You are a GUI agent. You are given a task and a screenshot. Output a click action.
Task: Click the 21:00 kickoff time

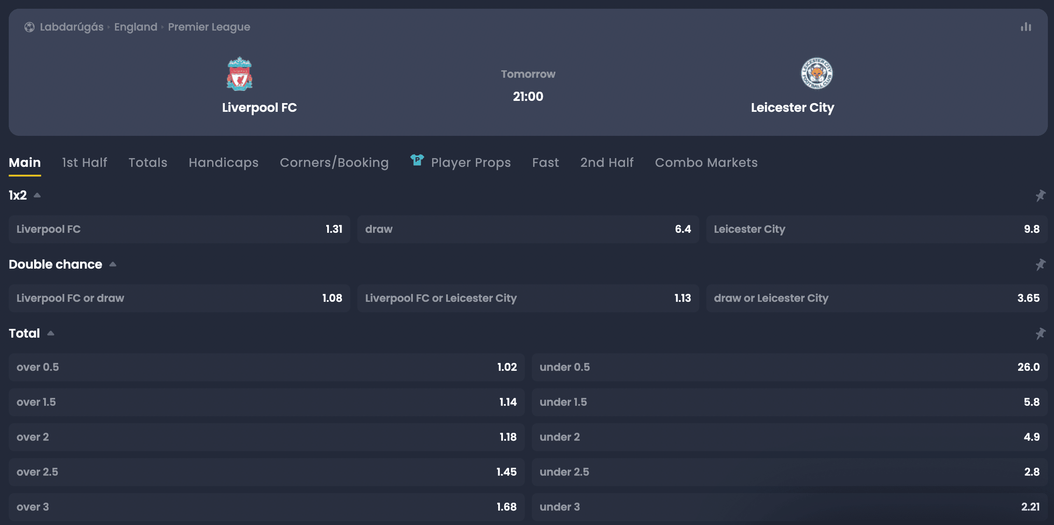coord(528,97)
